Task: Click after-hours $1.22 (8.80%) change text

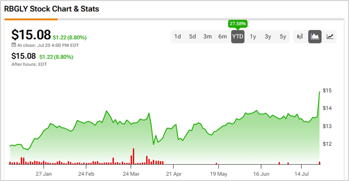Action: click(56, 57)
